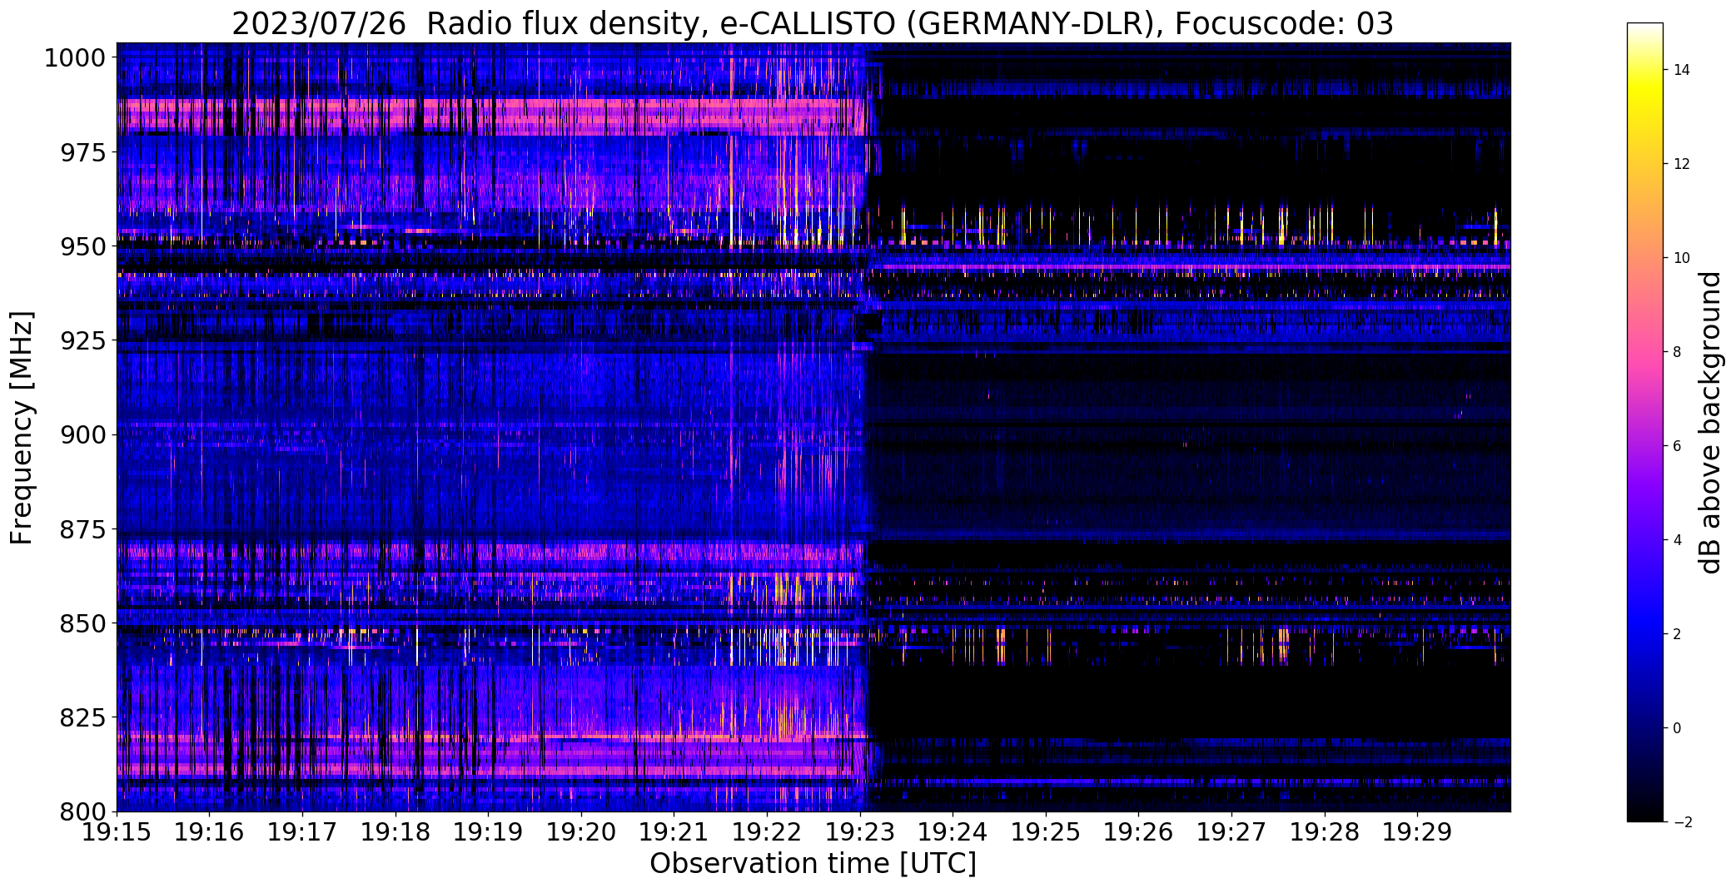Click the plot title mentioning e-CALLISTO GERMANY-DLR
Screen dimensions: 1736x888
(x=813, y=24)
